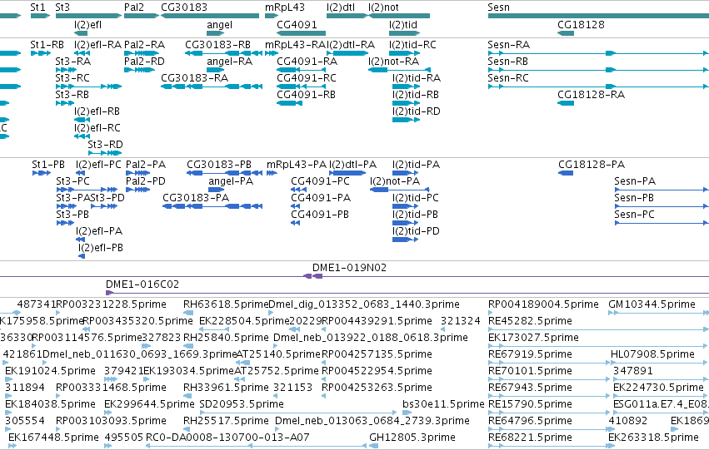This screenshot has width=709, height=450.
Task: Click the CG4091-RB transcript label
Action: pos(306,94)
